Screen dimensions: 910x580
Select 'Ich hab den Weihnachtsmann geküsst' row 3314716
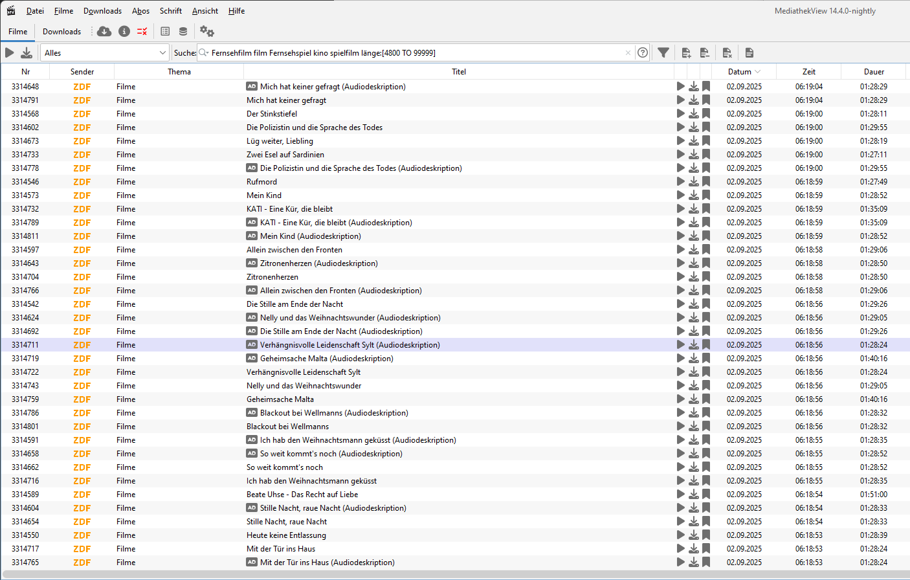tap(455, 480)
